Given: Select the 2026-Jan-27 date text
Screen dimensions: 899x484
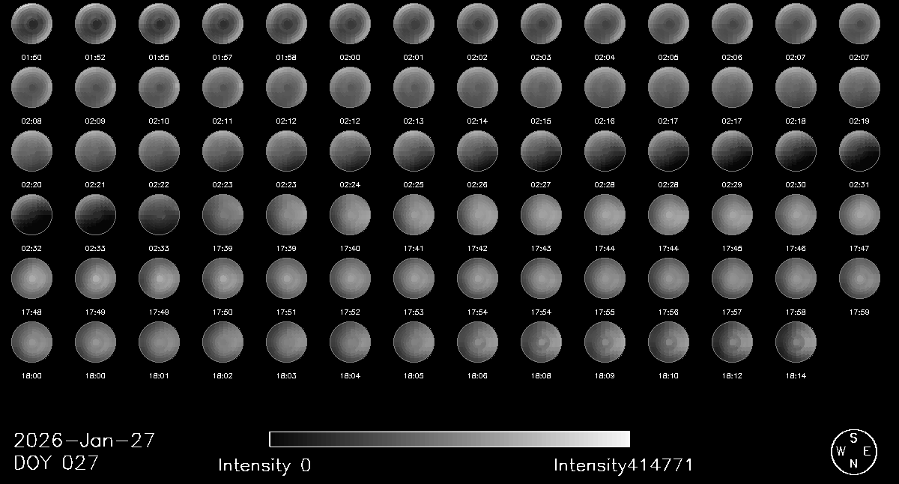Looking at the screenshot, I should [84, 441].
